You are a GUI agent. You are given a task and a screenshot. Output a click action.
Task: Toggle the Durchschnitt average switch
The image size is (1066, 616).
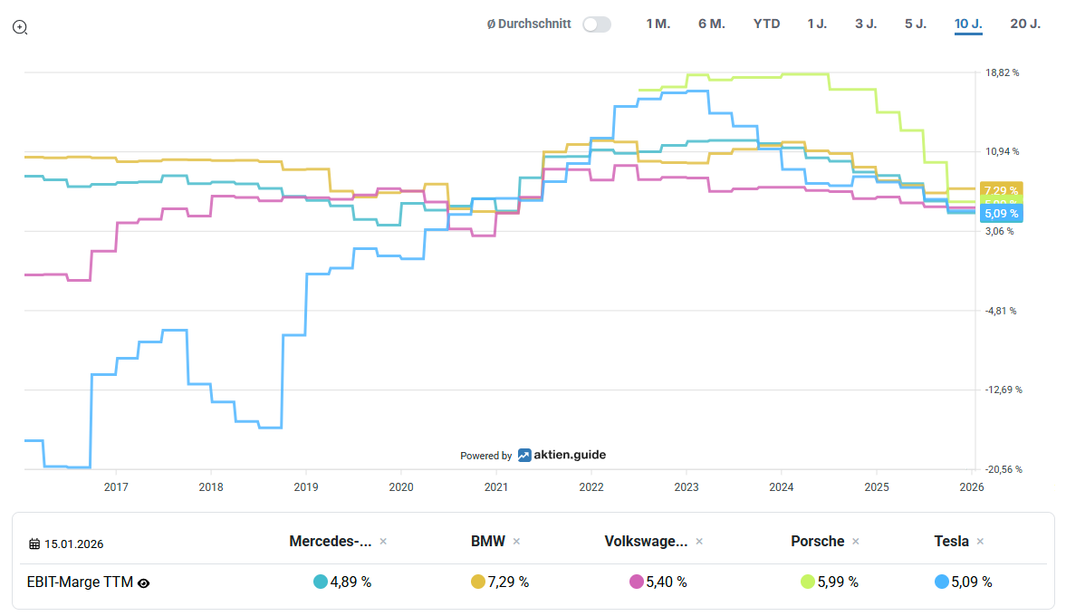(596, 24)
